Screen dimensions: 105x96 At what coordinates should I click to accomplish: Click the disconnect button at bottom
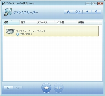point(58,88)
